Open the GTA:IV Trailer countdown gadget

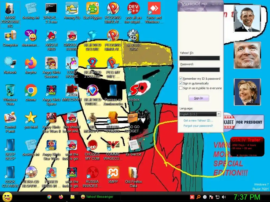[247, 147]
